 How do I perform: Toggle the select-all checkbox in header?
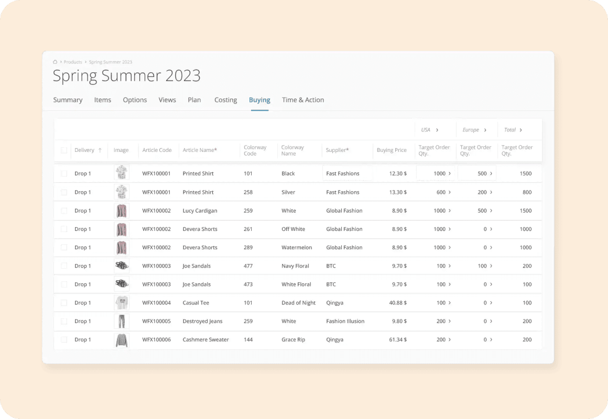coord(64,150)
